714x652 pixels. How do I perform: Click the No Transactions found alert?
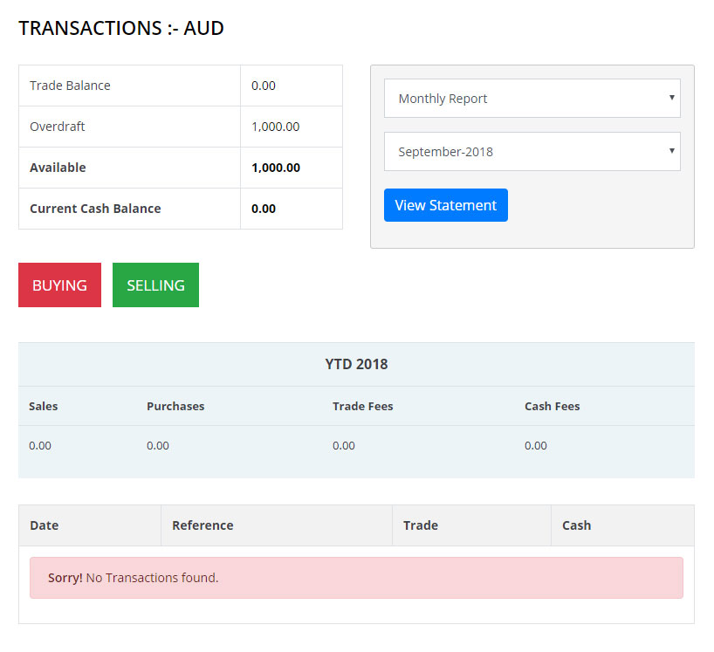pyautogui.click(x=356, y=578)
